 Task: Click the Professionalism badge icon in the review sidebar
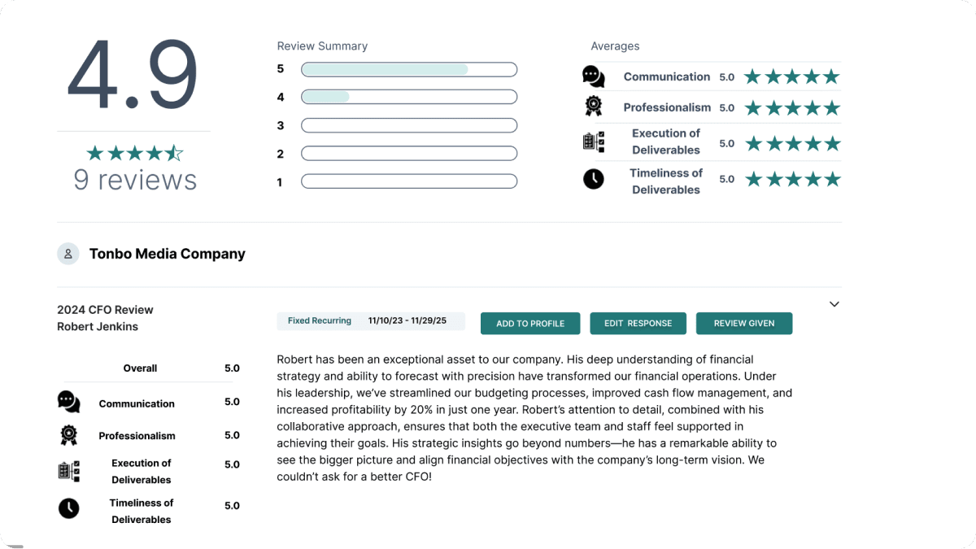click(x=68, y=434)
